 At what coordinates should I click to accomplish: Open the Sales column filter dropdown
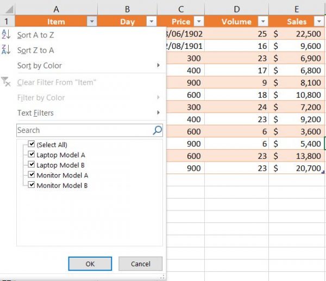pyautogui.click(x=319, y=21)
